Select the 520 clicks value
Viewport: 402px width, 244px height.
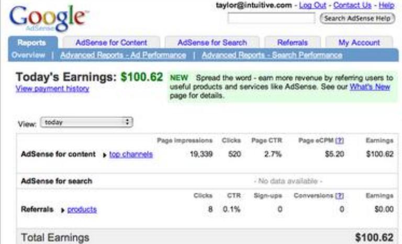click(x=234, y=154)
